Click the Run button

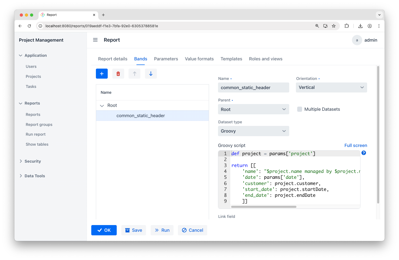(162, 230)
